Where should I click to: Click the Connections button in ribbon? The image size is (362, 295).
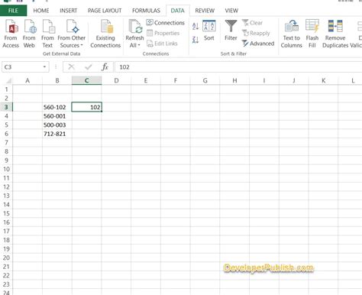point(166,23)
